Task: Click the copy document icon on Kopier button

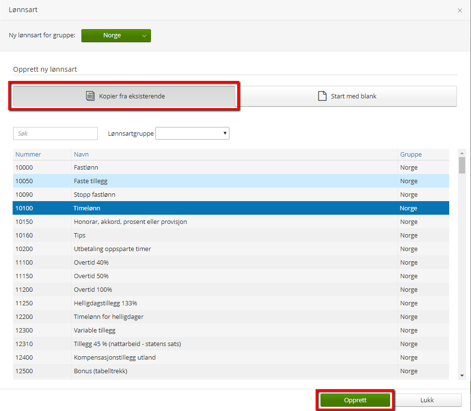Action: pos(90,96)
